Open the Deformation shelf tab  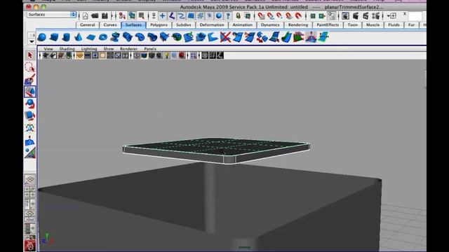pyautogui.click(x=212, y=25)
